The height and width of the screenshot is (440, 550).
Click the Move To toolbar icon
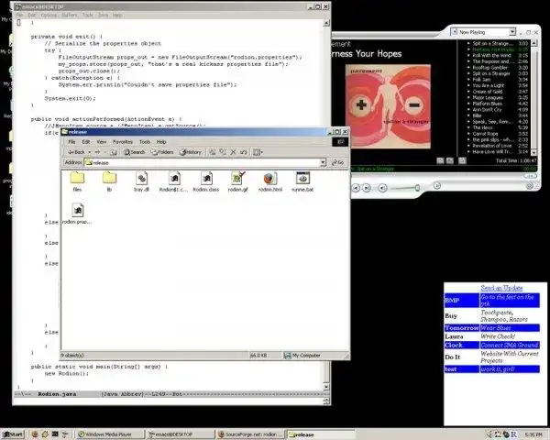tap(213, 152)
